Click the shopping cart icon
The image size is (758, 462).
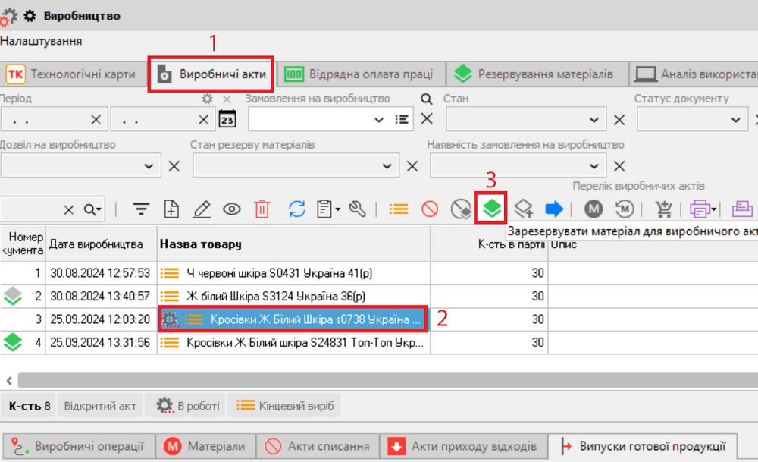click(x=664, y=209)
